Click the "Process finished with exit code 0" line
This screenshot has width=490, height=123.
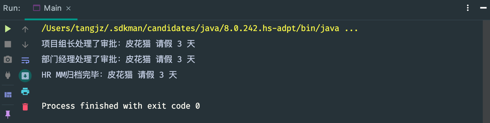pyautogui.click(x=121, y=106)
